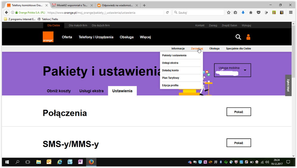Switch to Obniż koszty tab
This screenshot has height=168, width=297.
[59, 91]
